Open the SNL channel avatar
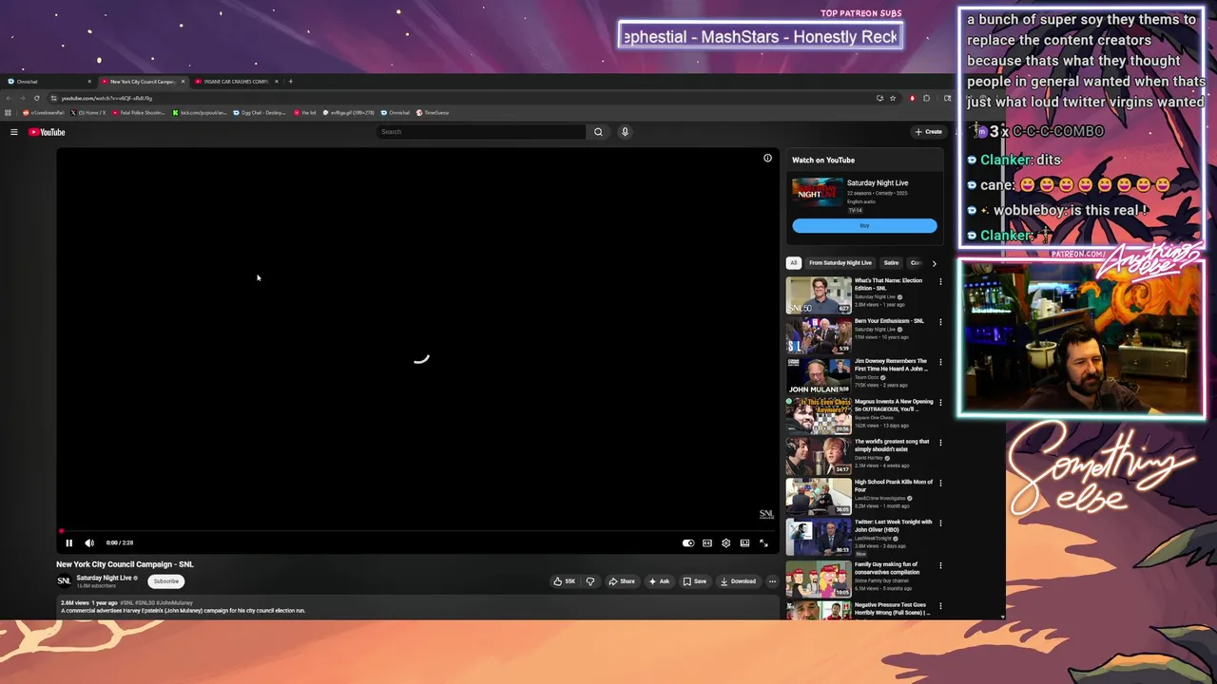The height and width of the screenshot is (684, 1217). pyautogui.click(x=64, y=580)
